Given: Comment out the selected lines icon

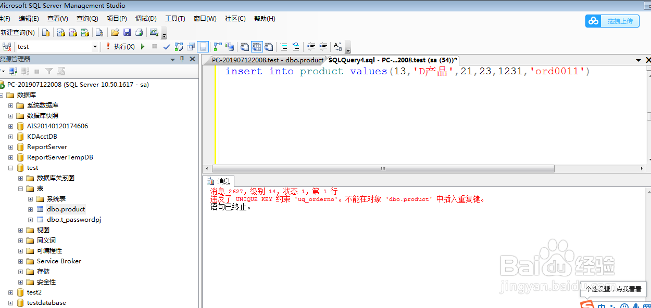Looking at the screenshot, I should 284,47.
